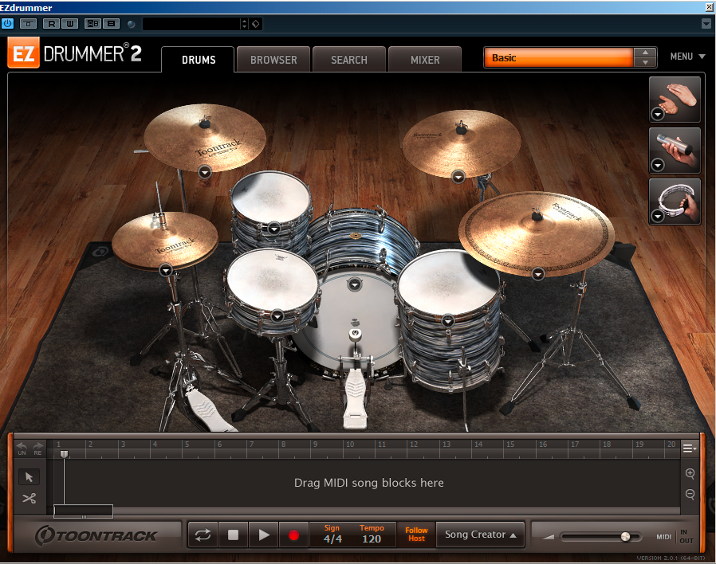The width and height of the screenshot is (716, 564).
Task: Hit the kick drum pedal
Action: [x=356, y=398]
